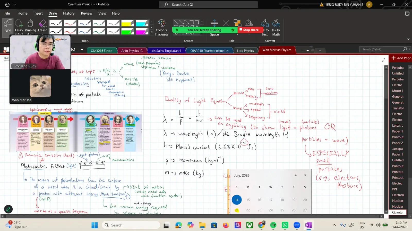Expand the notebook list dropdown

tap(82, 50)
